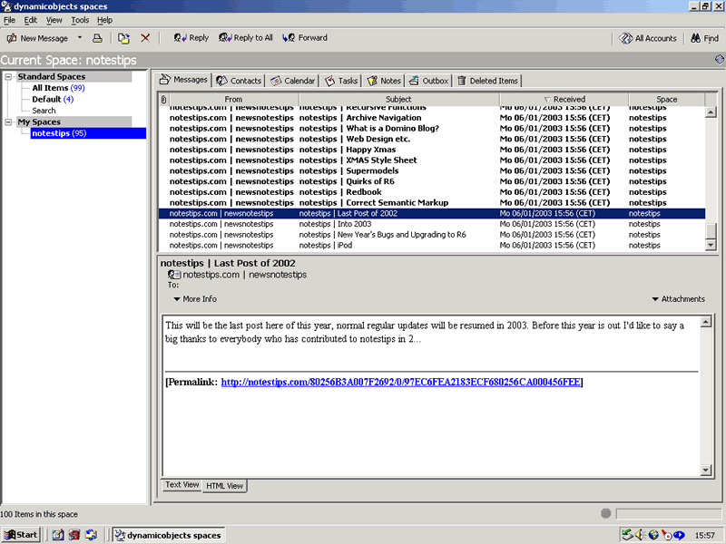Image resolution: width=726 pixels, height=544 pixels.
Task: Sort messages by Received column
Action: (x=564, y=100)
